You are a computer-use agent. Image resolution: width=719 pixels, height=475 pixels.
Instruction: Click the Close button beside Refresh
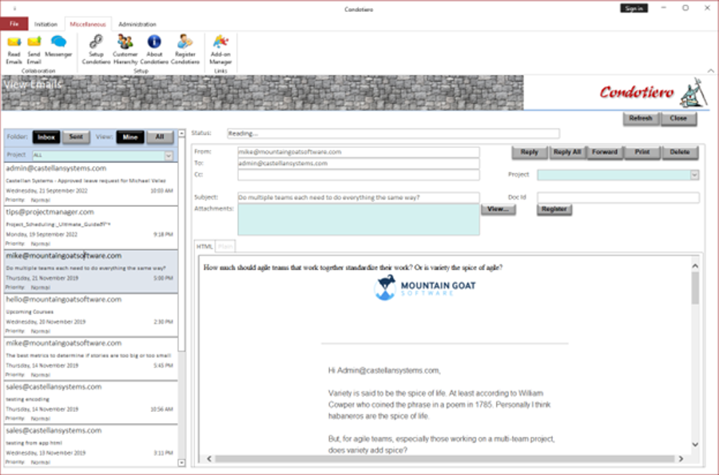[678, 119]
